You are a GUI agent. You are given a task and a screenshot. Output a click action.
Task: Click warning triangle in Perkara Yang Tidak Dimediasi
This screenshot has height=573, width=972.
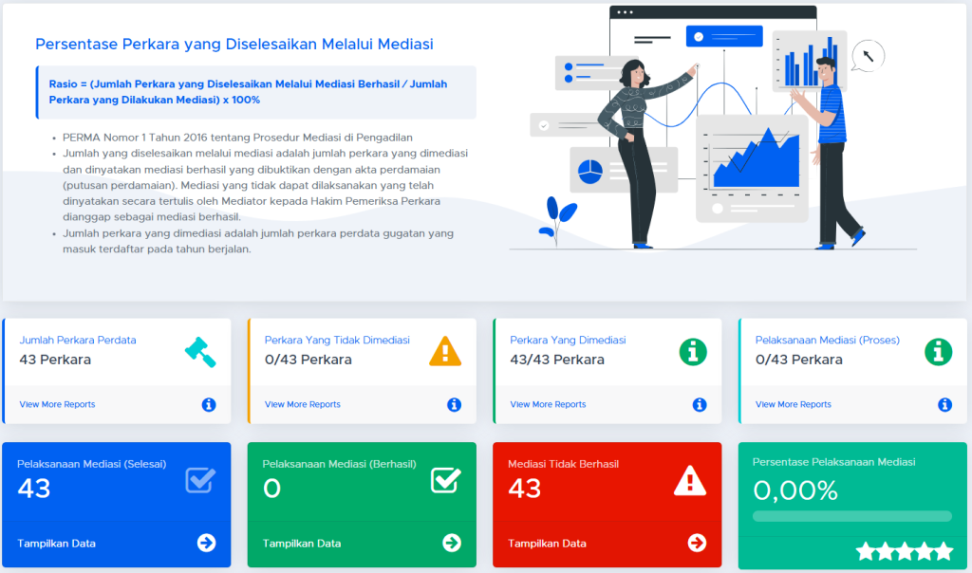(x=445, y=351)
